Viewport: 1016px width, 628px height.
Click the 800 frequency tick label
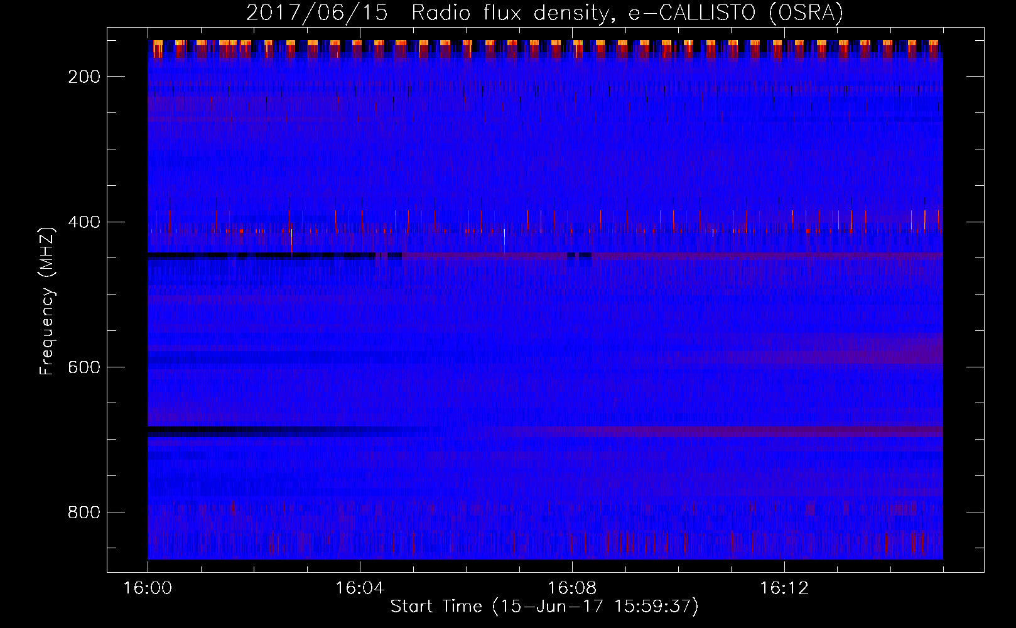(84, 512)
